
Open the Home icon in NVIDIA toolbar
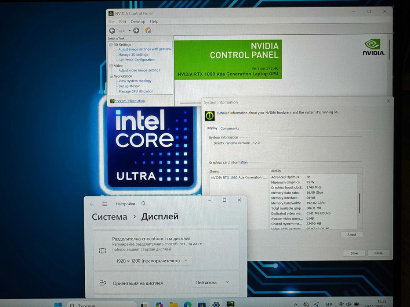coord(148,30)
